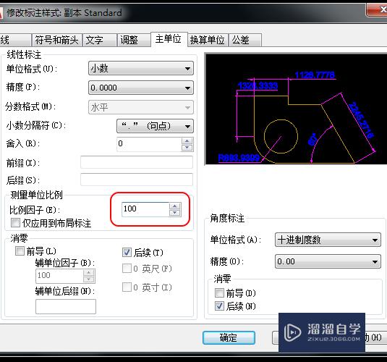Enable 仅应用到布局标注 checkbox
This screenshot has width=387, height=362.
[15, 222]
